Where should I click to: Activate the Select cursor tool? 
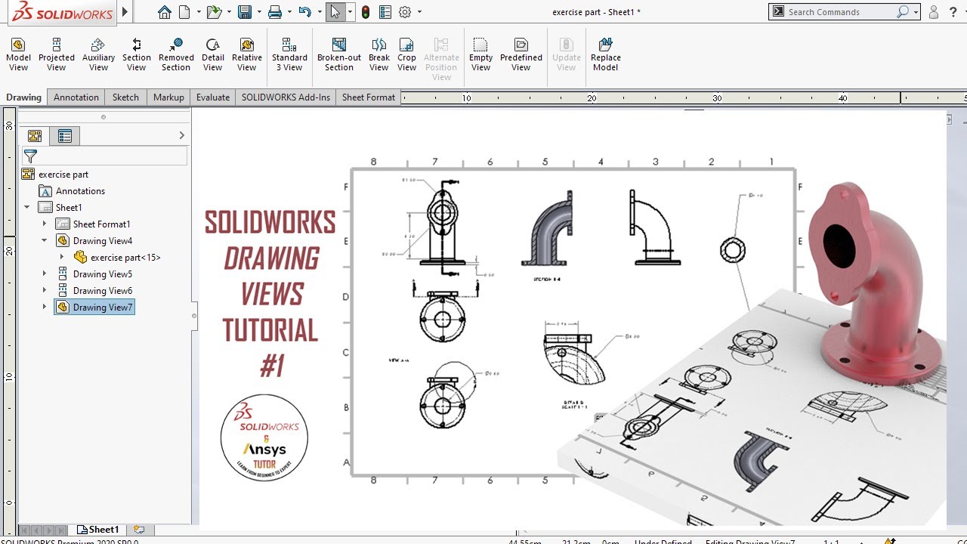coord(335,12)
